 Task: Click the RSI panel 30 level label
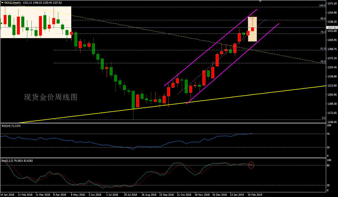click(328, 148)
